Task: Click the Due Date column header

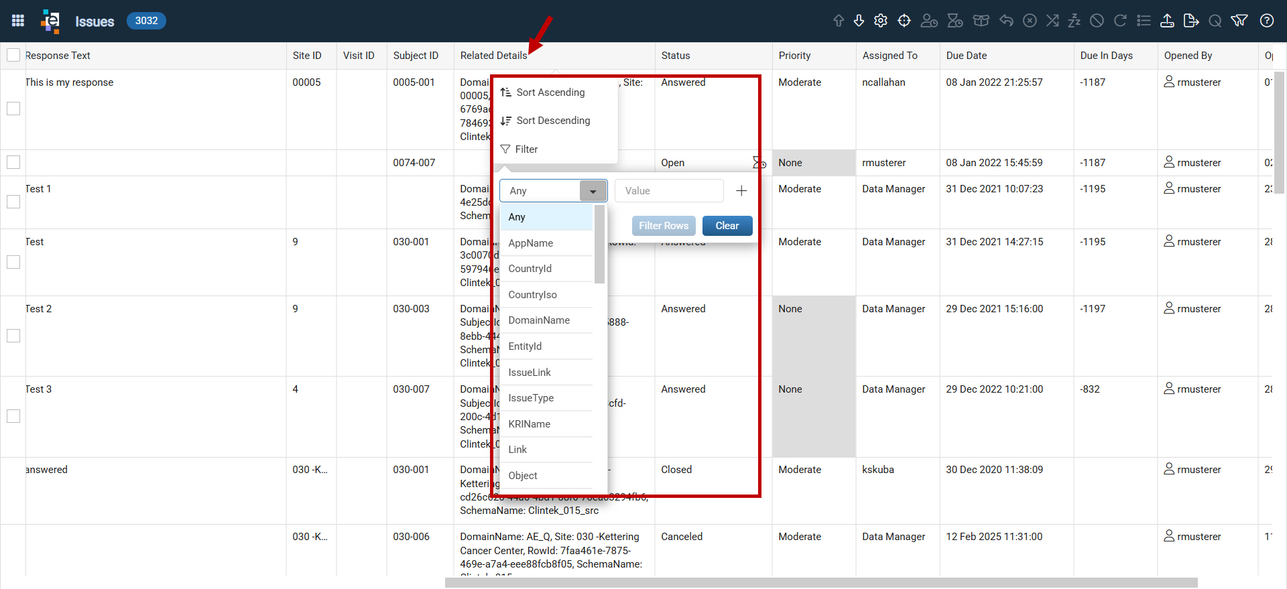Action: tap(1007, 56)
